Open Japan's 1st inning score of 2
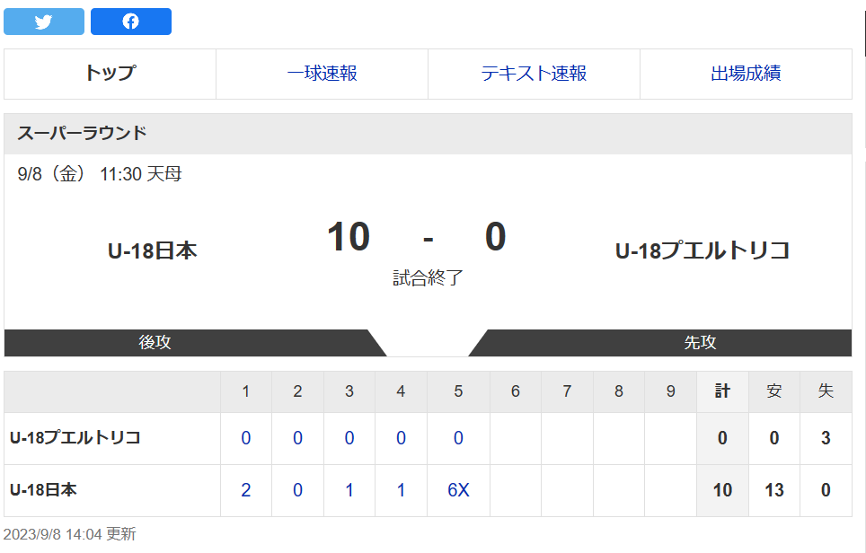 [x=246, y=490]
